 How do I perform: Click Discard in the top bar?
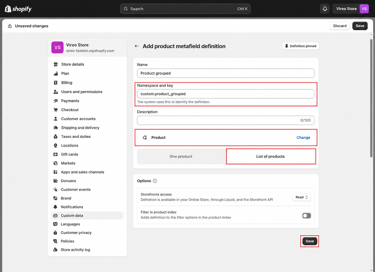tap(340, 26)
